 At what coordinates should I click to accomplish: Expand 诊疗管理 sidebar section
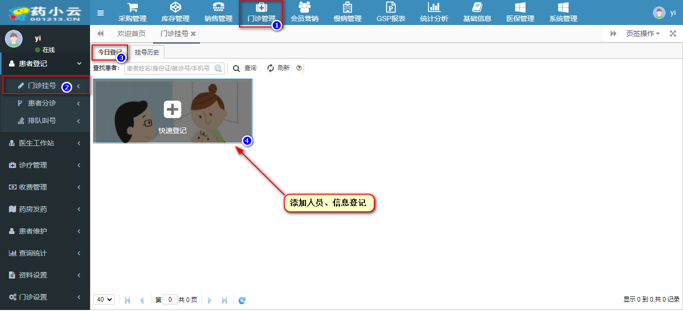click(x=45, y=165)
